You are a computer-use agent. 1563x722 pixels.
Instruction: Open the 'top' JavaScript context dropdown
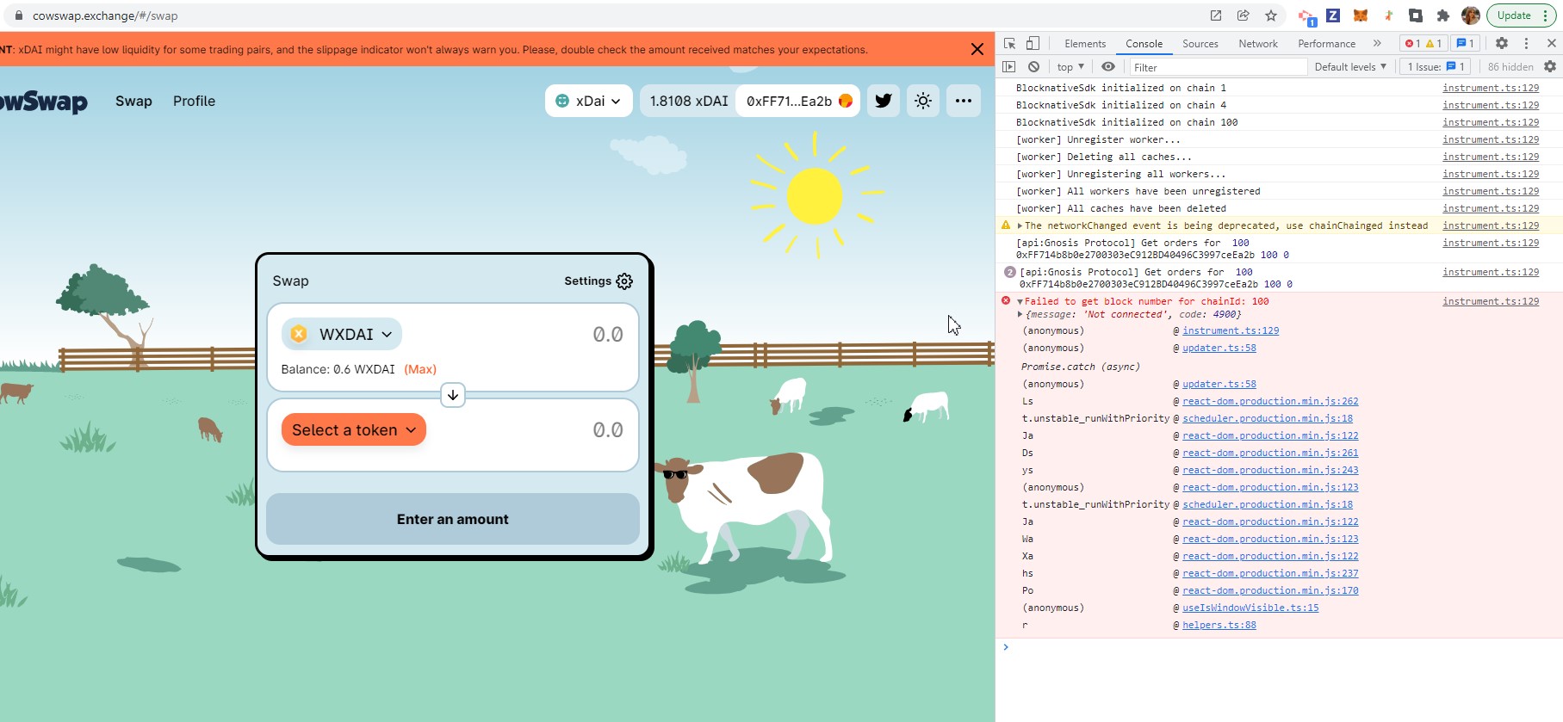(x=1070, y=66)
